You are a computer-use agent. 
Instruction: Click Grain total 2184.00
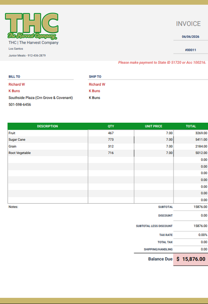click(x=201, y=146)
